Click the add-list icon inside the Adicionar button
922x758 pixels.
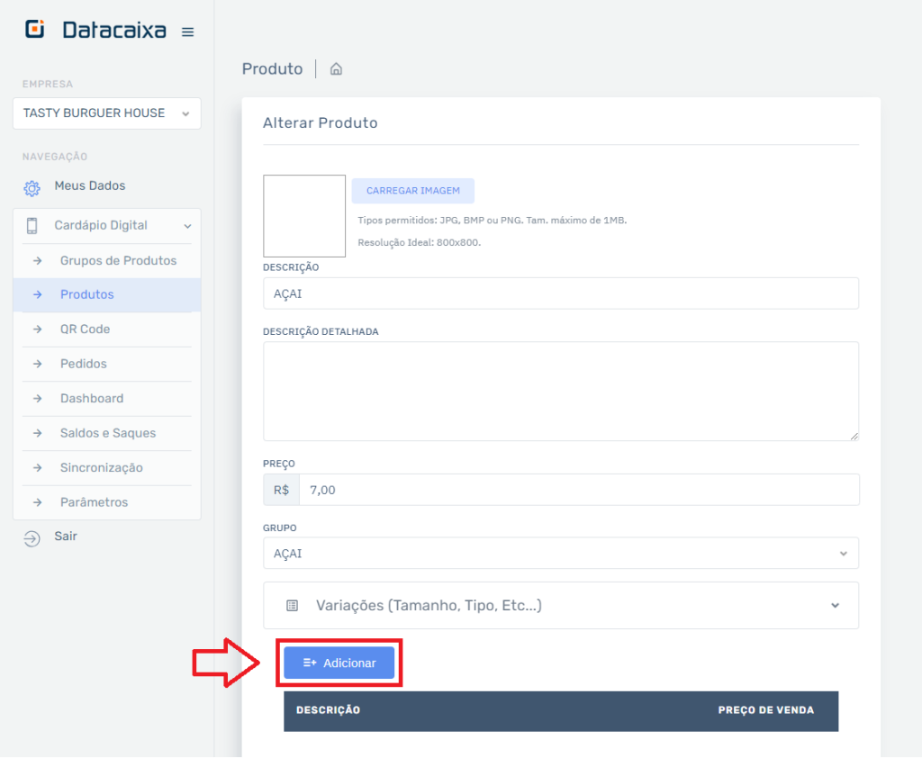(311, 663)
